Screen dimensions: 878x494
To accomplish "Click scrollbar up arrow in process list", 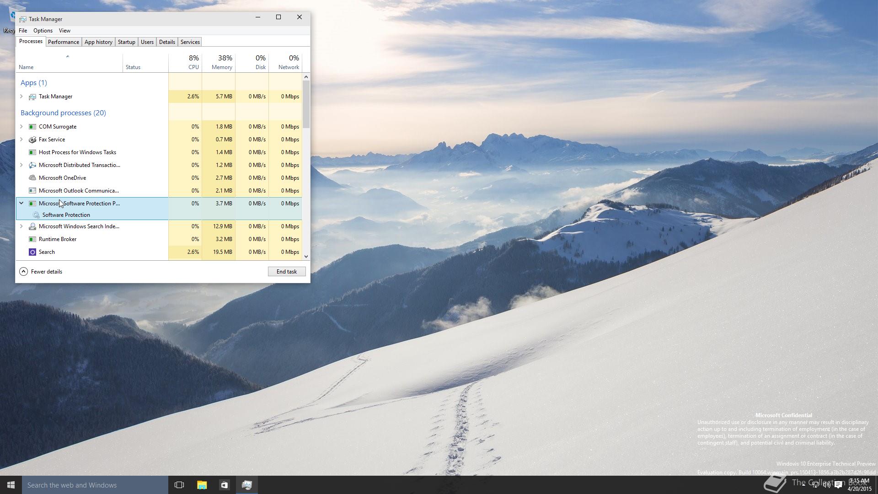I will click(306, 77).
